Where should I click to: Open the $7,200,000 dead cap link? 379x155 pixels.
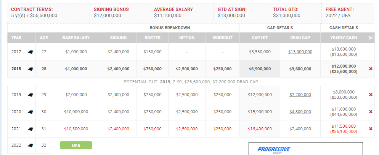point(300,95)
